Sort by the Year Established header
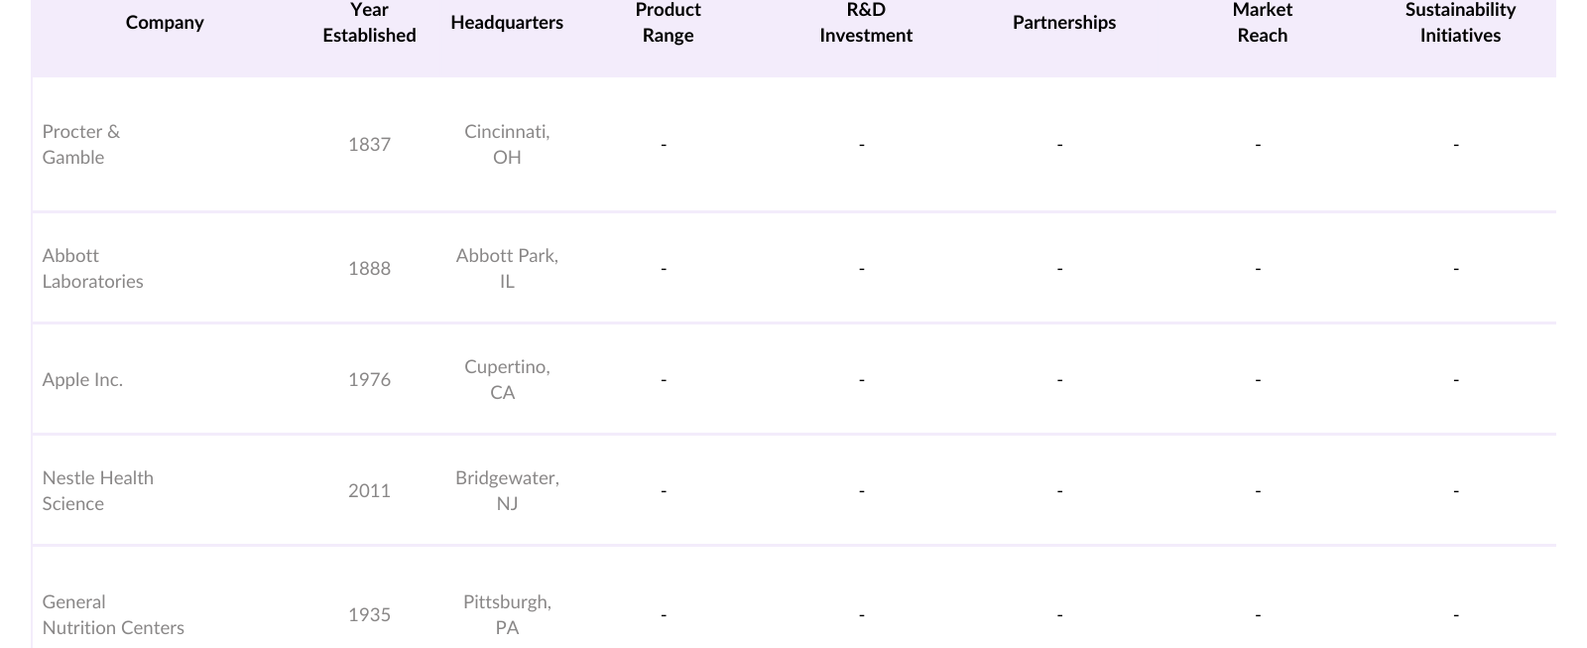The height and width of the screenshot is (648, 1587). pos(369,23)
